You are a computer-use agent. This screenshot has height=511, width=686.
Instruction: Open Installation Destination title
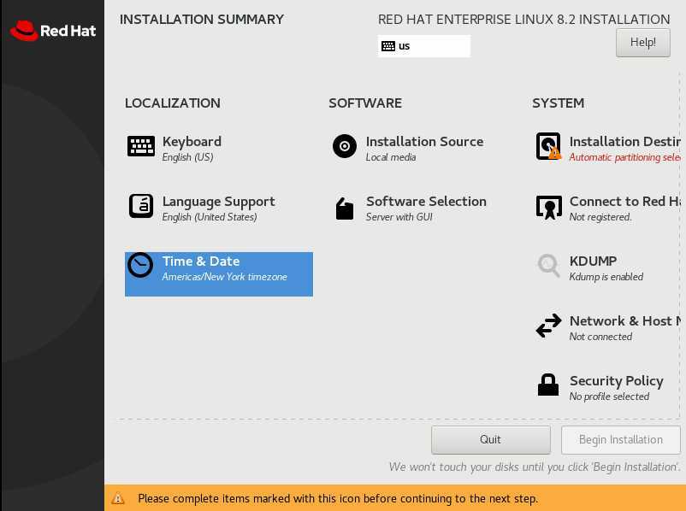[x=624, y=142]
